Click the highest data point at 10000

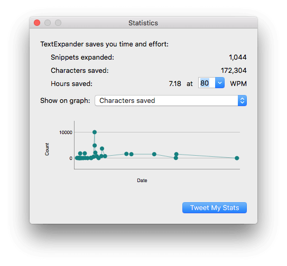(x=95, y=132)
